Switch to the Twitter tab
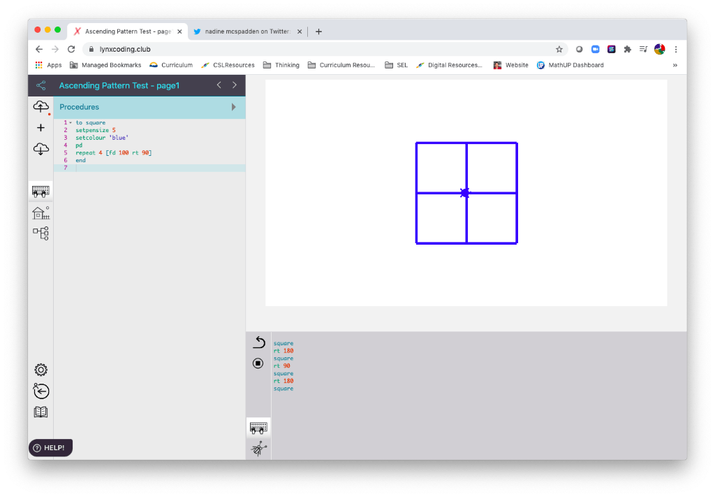715x497 pixels. [244, 31]
